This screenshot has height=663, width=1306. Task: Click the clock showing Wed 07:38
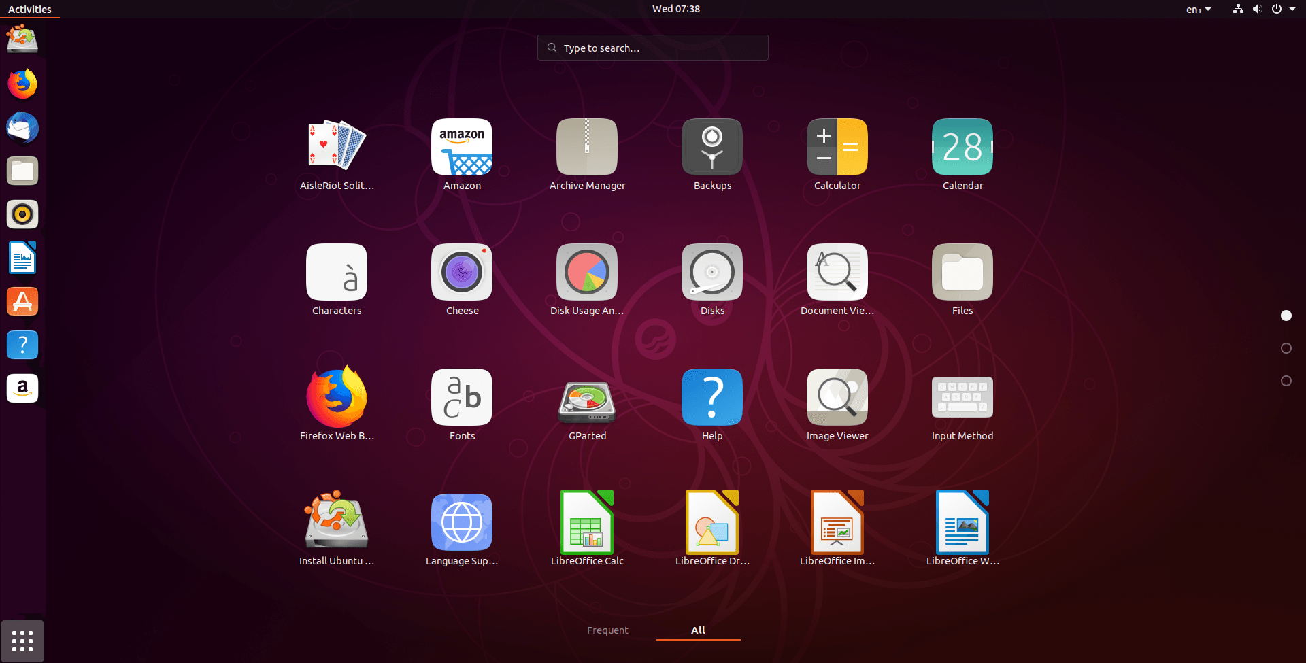[x=676, y=9]
